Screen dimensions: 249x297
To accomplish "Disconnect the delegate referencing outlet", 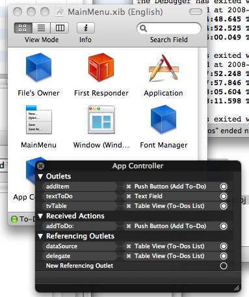I will pyautogui.click(x=129, y=256).
